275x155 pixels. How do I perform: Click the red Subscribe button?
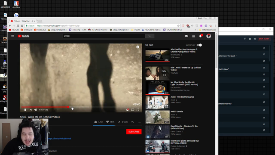coord(134,132)
